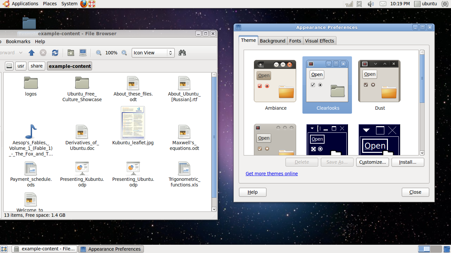Select Payment_schedule.ods spreadsheet icon
451x253 pixels.
pos(31,168)
